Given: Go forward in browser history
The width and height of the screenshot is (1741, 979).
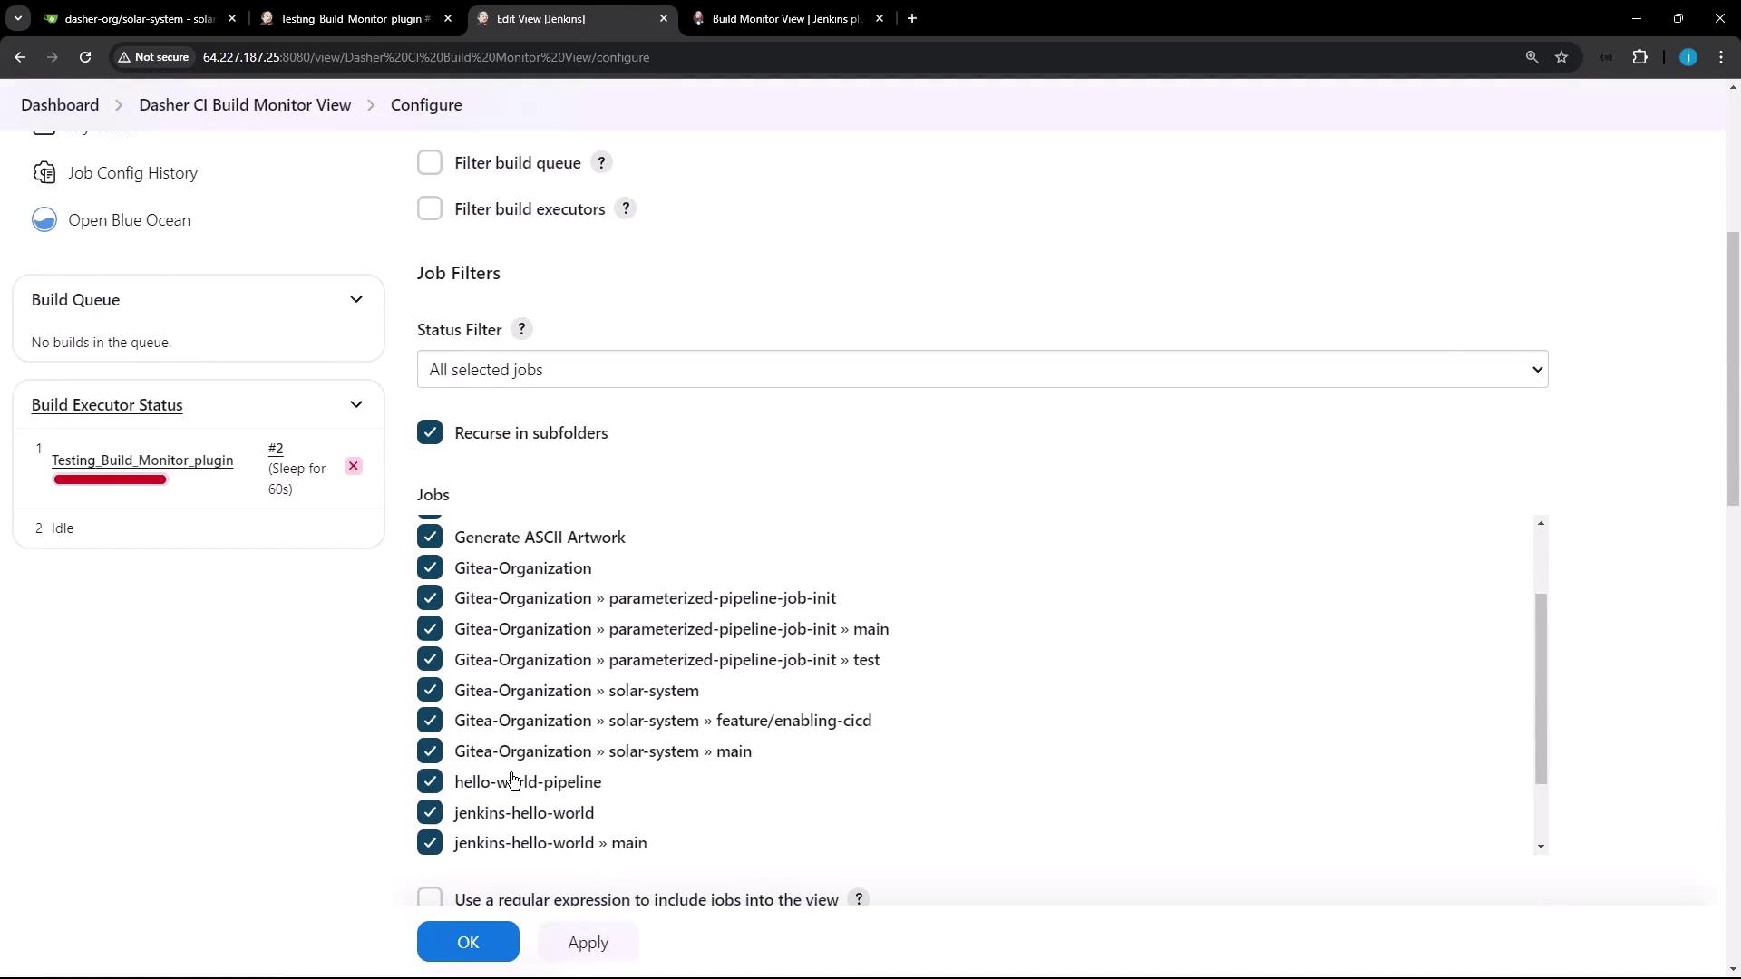Looking at the screenshot, I should 53,57.
